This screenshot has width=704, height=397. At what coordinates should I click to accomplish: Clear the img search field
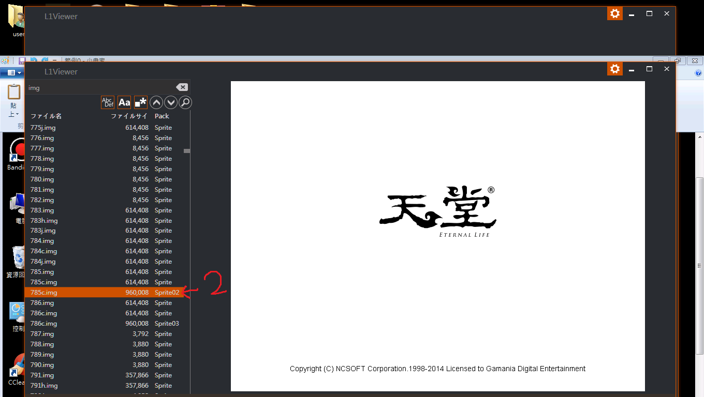click(182, 87)
